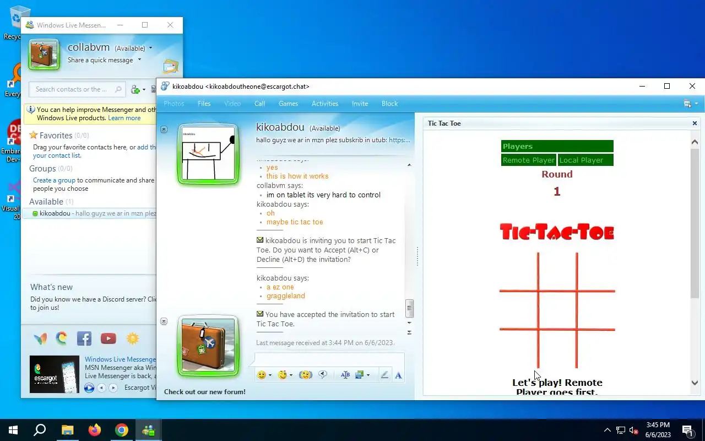Screen dimensions: 705x441
Task: Open background picker dropdown arrow
Action: [x=367, y=375]
